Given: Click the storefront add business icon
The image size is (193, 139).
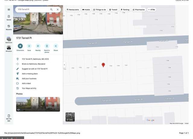Looking at the screenshot, I should 17,79.
